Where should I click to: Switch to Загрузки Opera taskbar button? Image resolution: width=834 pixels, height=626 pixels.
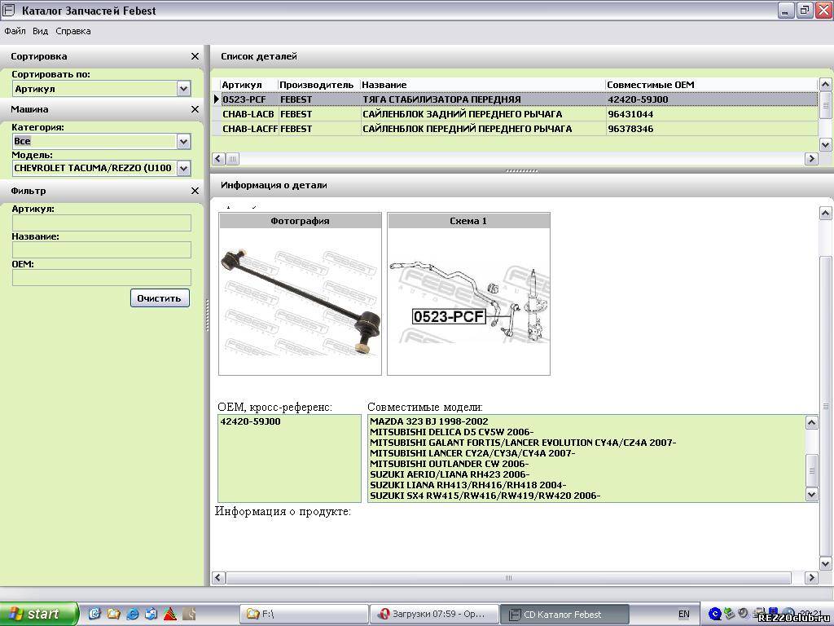click(434, 614)
